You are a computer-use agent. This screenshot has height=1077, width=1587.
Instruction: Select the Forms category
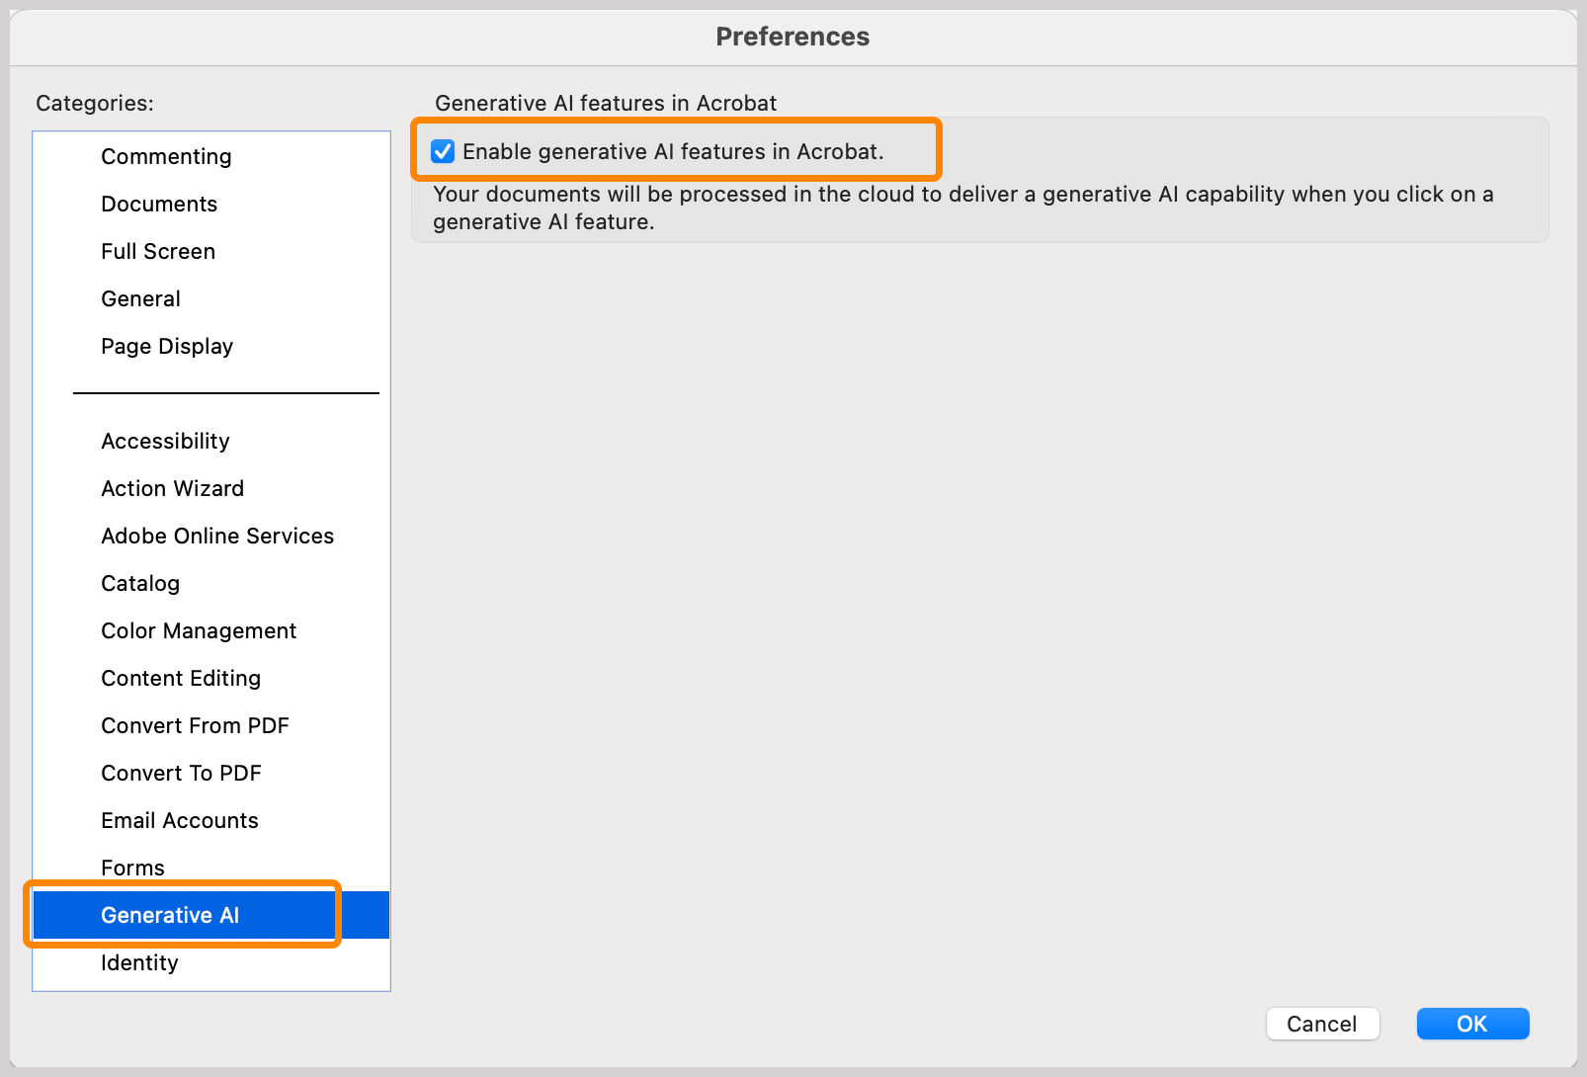(132, 868)
